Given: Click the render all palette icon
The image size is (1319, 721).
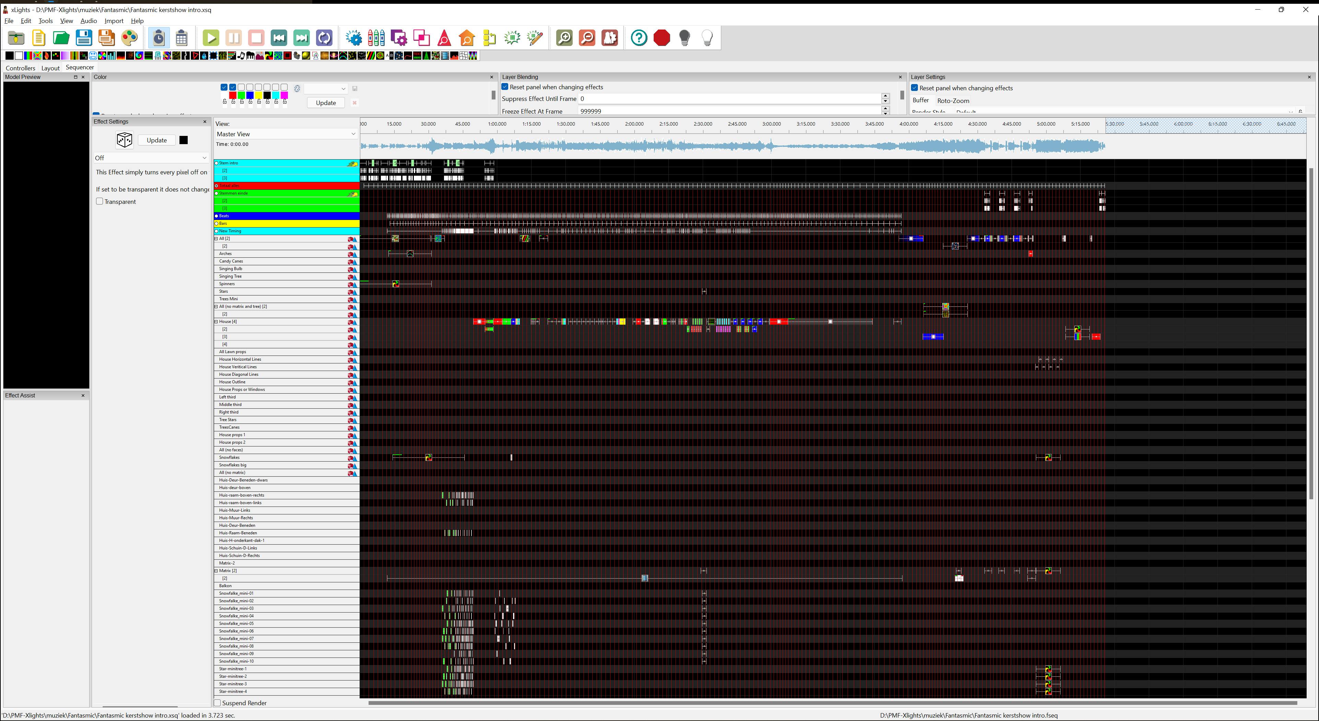Looking at the screenshot, I should coord(130,38).
